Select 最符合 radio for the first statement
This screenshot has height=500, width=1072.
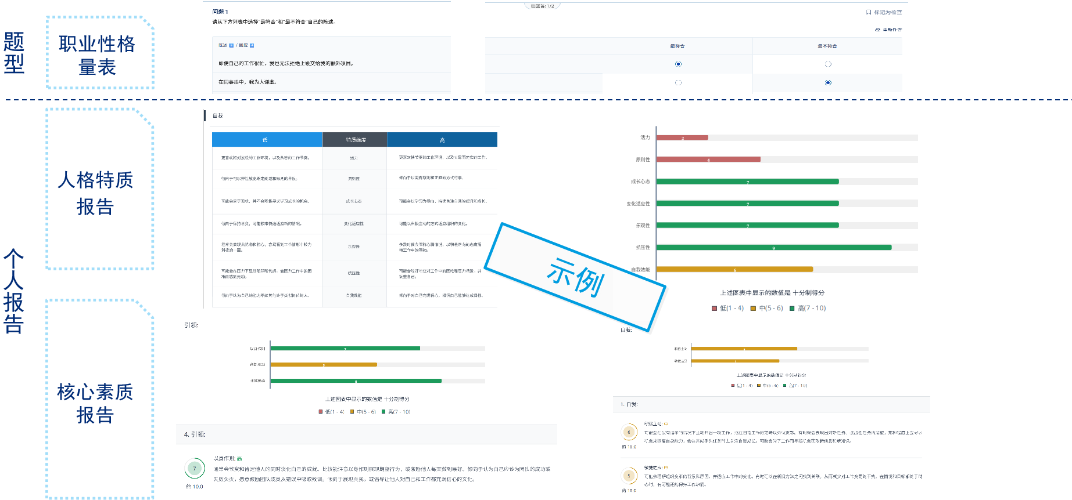(678, 64)
